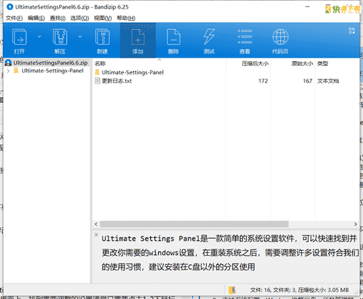Click the status bar file count text
Viewport: 363px width, 299px height.
pyautogui.click(x=300, y=290)
